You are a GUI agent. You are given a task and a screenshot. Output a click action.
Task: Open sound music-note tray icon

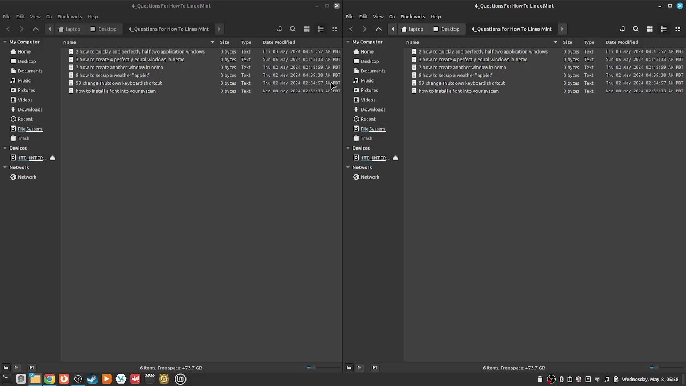[607, 380]
